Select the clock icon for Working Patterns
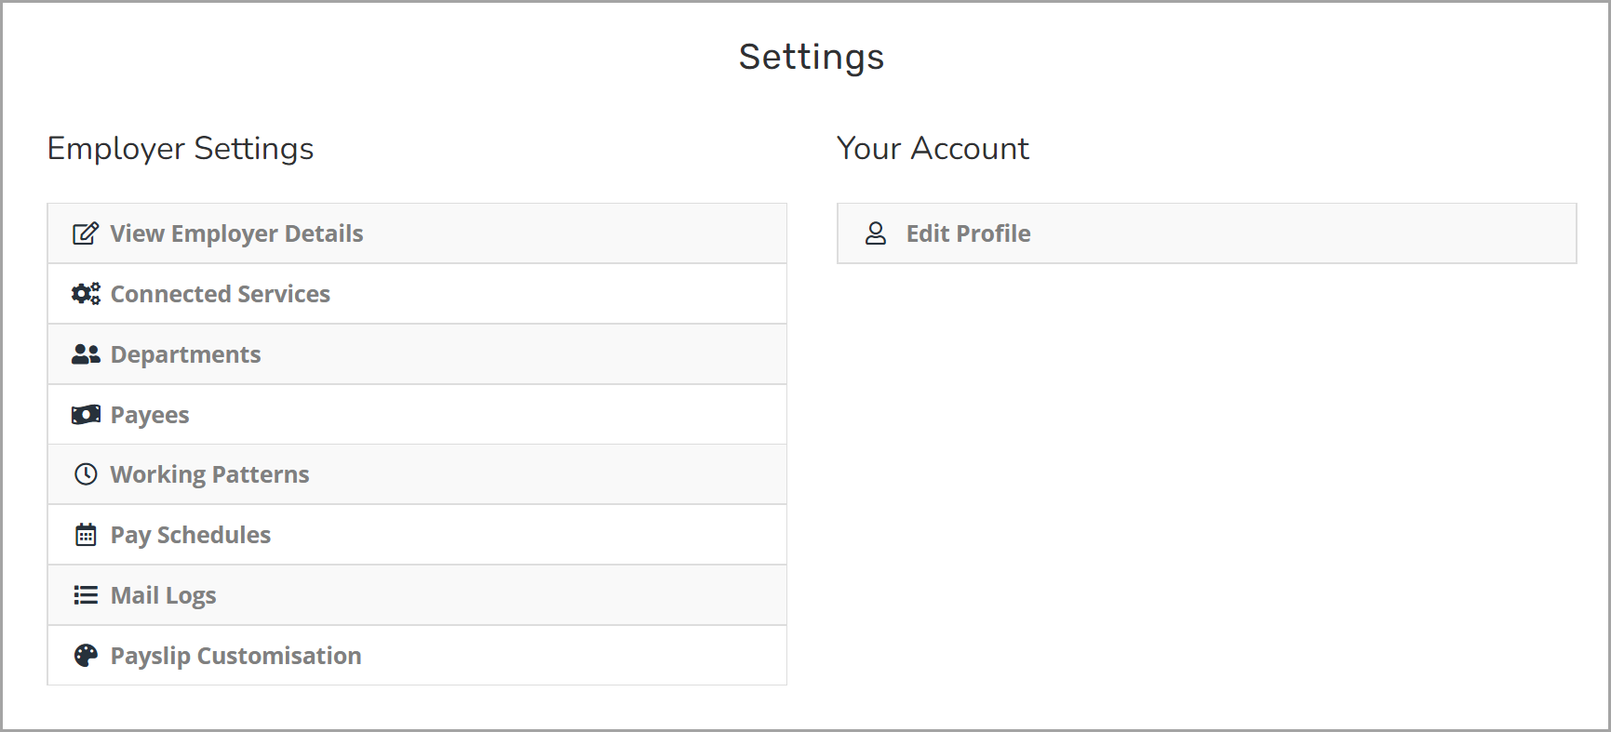The height and width of the screenshot is (732, 1611). tap(85, 473)
